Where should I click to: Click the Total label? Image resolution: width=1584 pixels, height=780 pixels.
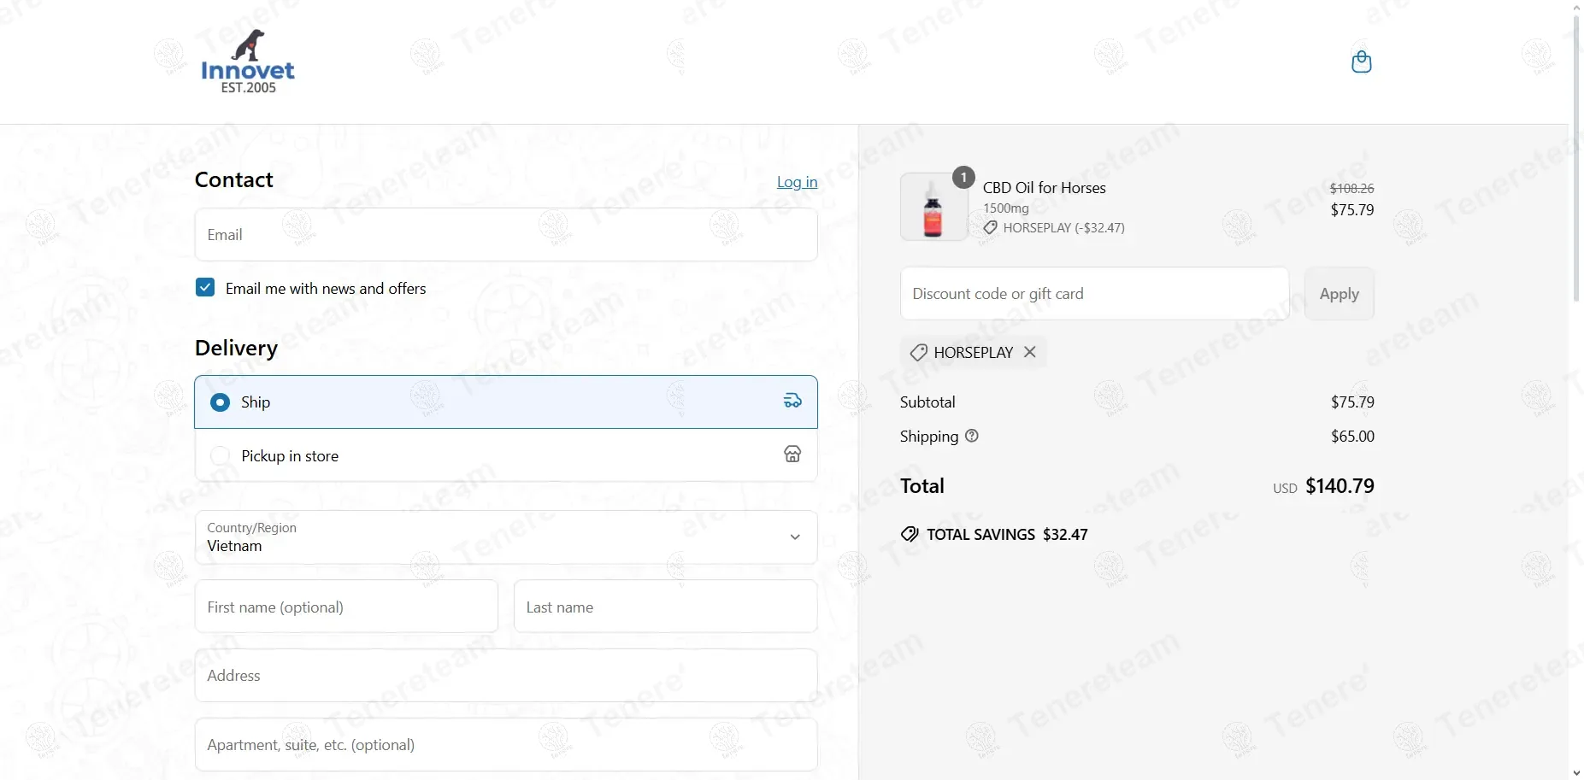point(922,486)
